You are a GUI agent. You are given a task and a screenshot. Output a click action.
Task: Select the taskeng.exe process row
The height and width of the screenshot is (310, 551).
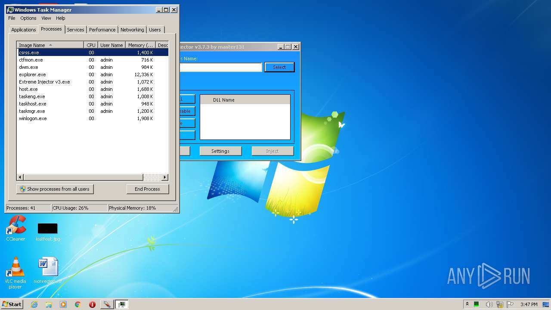click(93, 96)
